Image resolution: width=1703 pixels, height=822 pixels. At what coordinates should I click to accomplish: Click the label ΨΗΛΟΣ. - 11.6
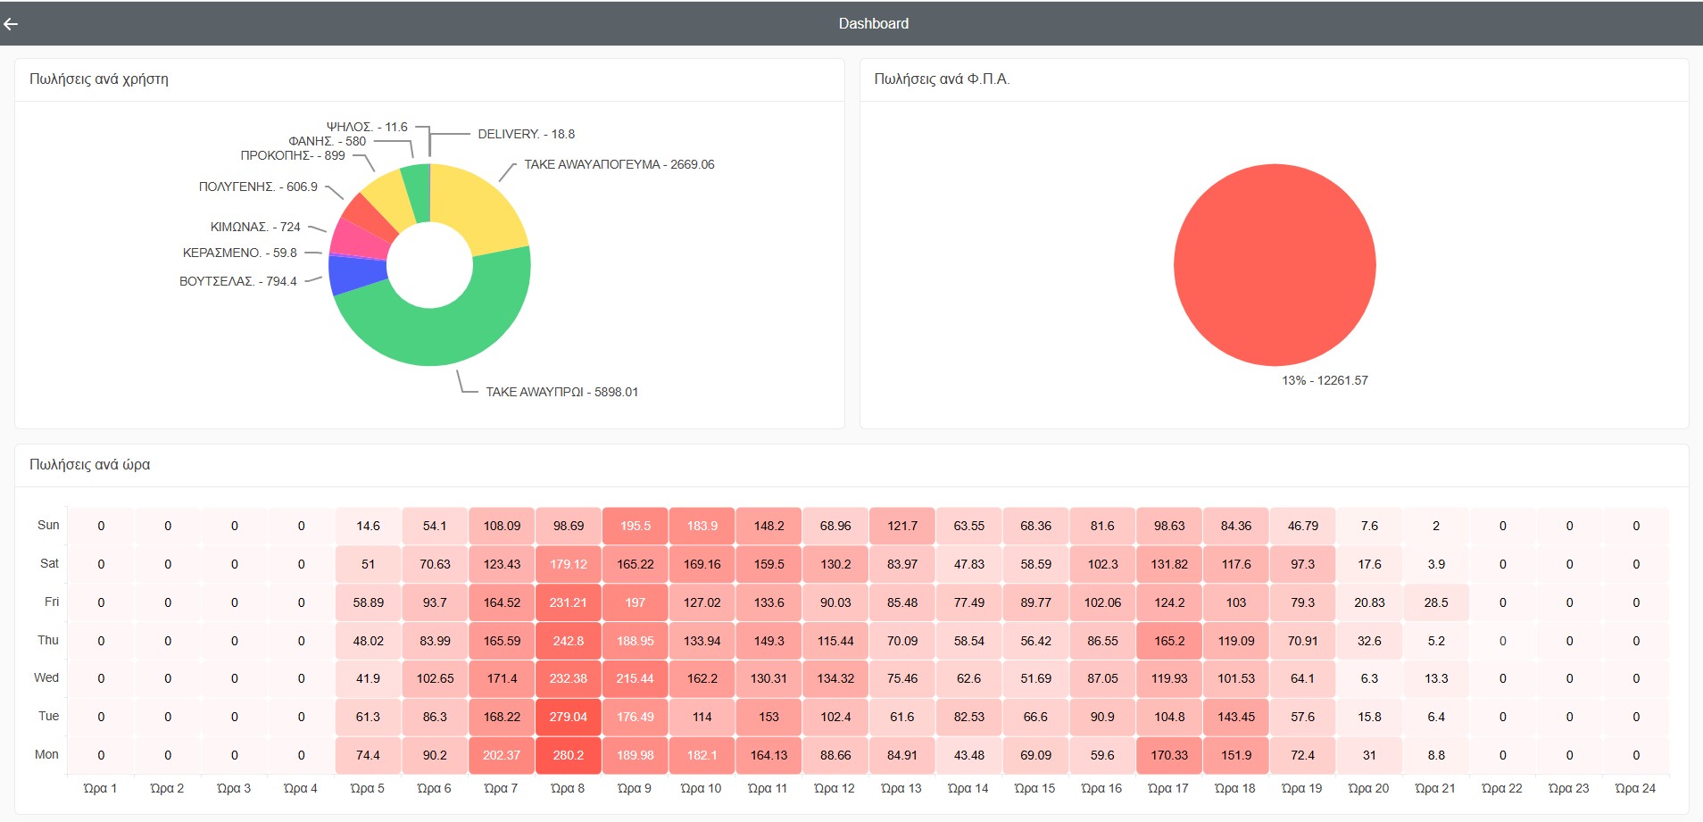click(x=367, y=127)
